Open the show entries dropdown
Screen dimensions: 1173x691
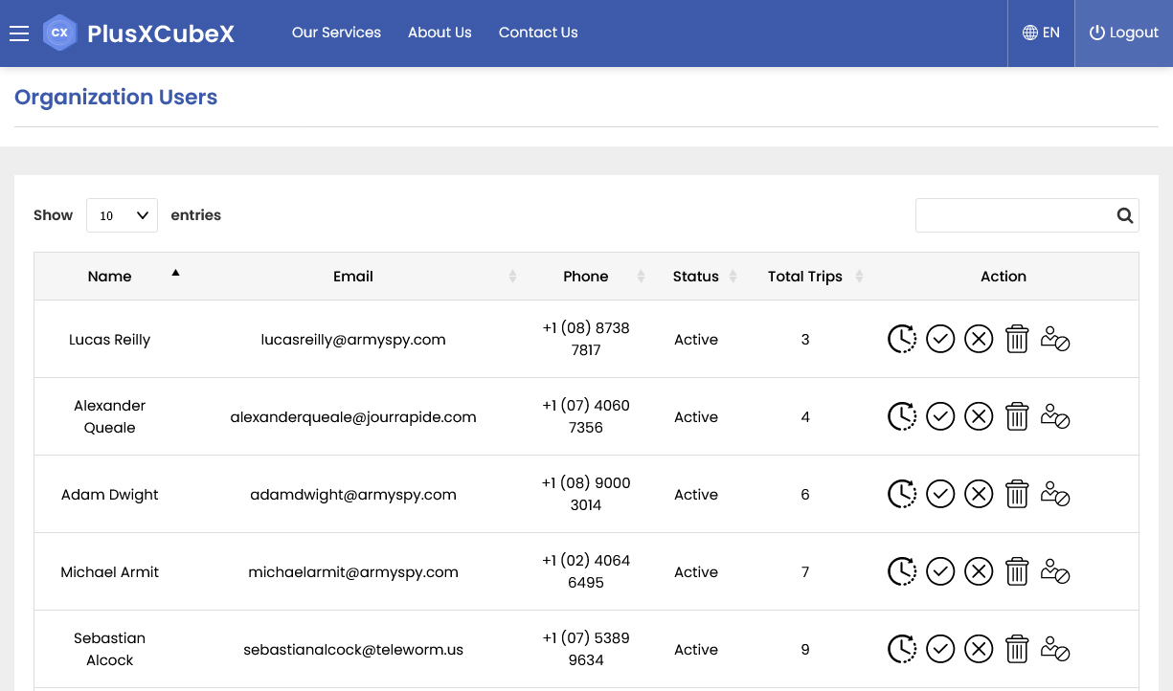[122, 215]
